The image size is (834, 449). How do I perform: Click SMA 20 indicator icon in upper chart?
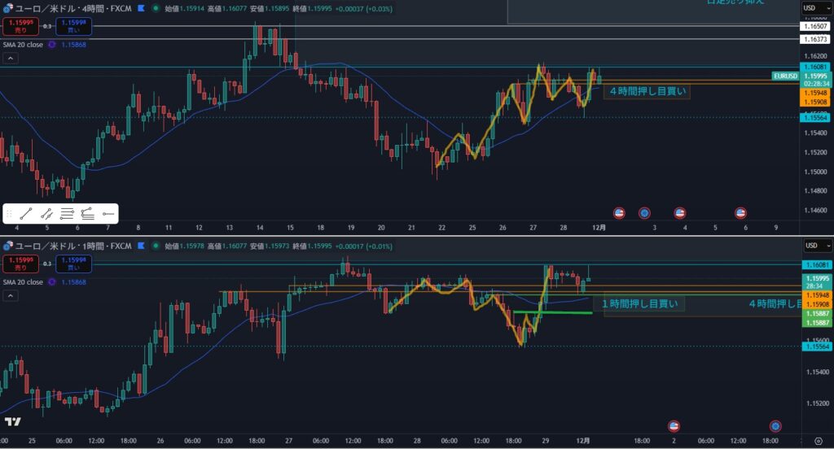coord(52,45)
